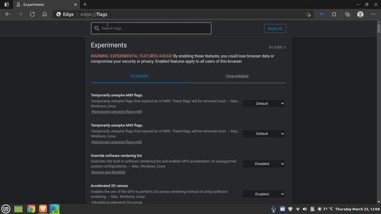The height and width of the screenshot is (214, 381).
Task: Open the weather applet showing 31 °C
Action: tap(325, 209)
